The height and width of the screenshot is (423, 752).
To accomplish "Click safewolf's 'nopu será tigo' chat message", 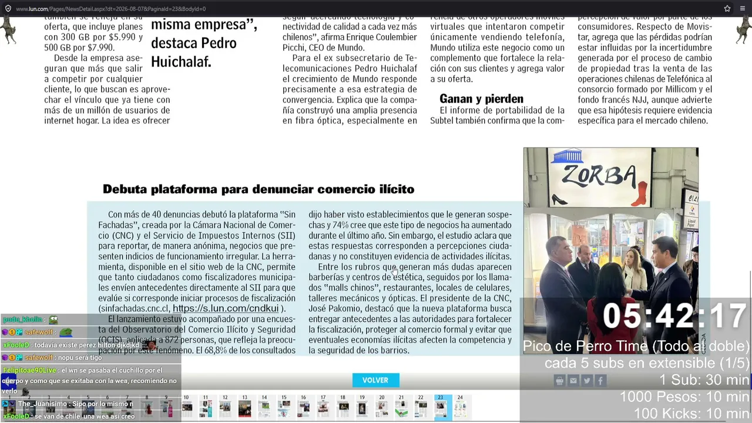I will pos(80,358).
